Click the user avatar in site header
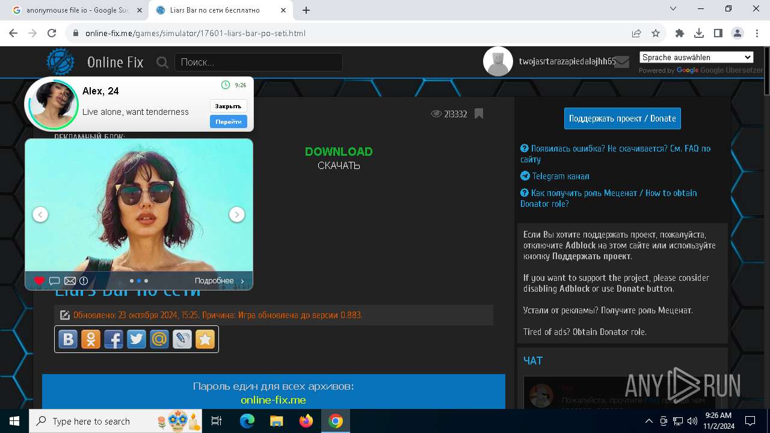The image size is (770, 433). point(498,61)
